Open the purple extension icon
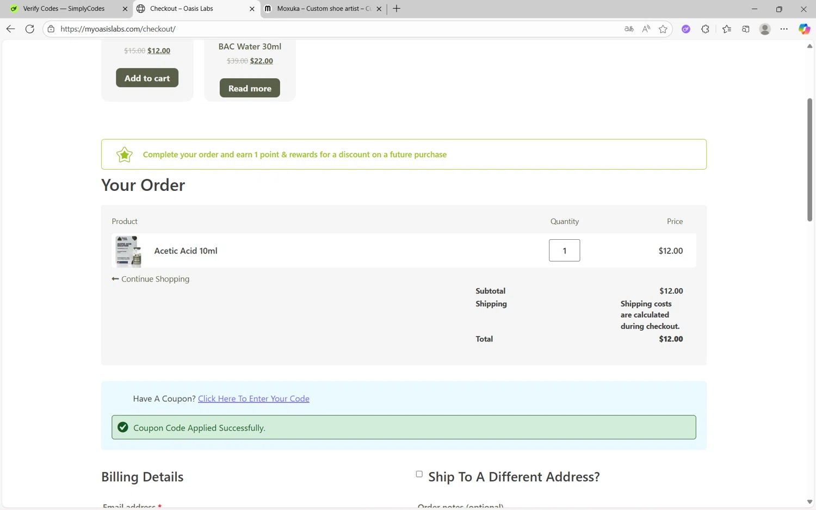 (686, 29)
